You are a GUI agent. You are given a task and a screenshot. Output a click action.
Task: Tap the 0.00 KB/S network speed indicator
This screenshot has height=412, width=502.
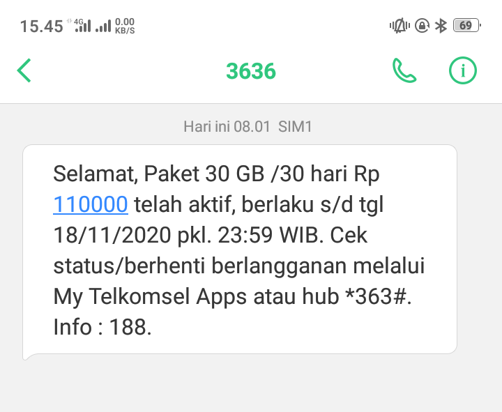[125, 26]
